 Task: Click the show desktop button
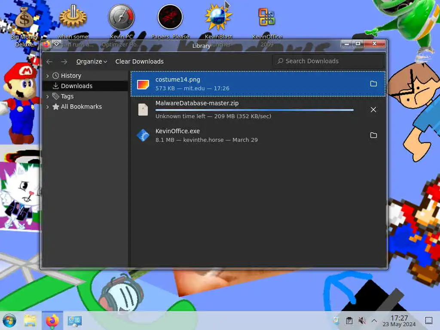(x=429, y=321)
